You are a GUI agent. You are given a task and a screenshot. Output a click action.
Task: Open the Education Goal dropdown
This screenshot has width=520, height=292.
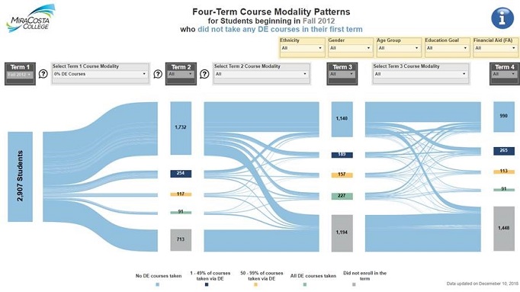pos(446,48)
